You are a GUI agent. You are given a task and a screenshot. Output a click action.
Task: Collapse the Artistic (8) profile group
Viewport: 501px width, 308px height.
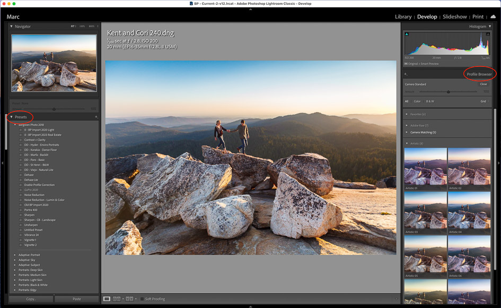click(x=407, y=143)
